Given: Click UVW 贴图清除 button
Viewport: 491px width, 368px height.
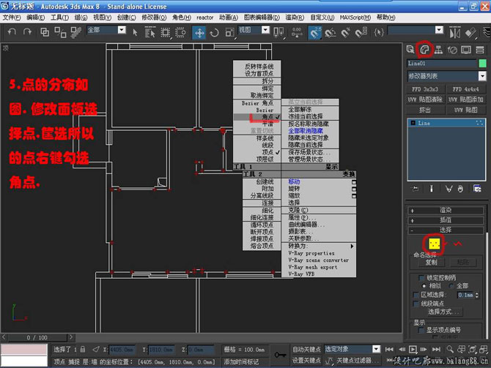Looking at the screenshot, I should click(x=425, y=99).
